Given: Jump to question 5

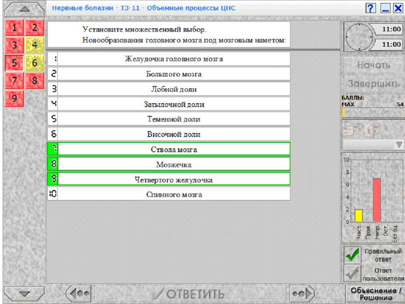Looking at the screenshot, I should [14, 63].
